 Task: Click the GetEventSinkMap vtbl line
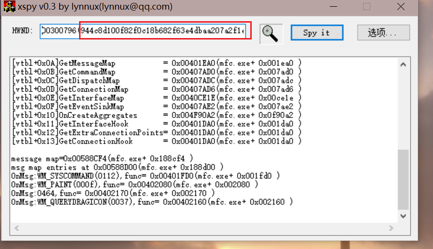[156, 106]
